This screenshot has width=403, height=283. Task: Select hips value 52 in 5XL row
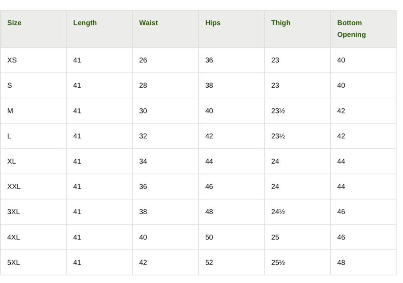pyautogui.click(x=209, y=262)
